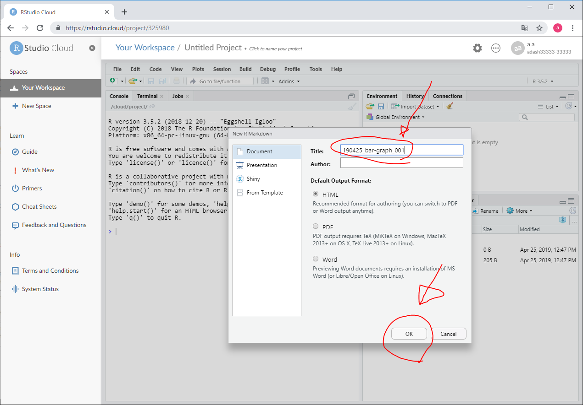583x405 pixels.
Task: Save workspace using Environment floppy icon
Action: click(x=381, y=106)
